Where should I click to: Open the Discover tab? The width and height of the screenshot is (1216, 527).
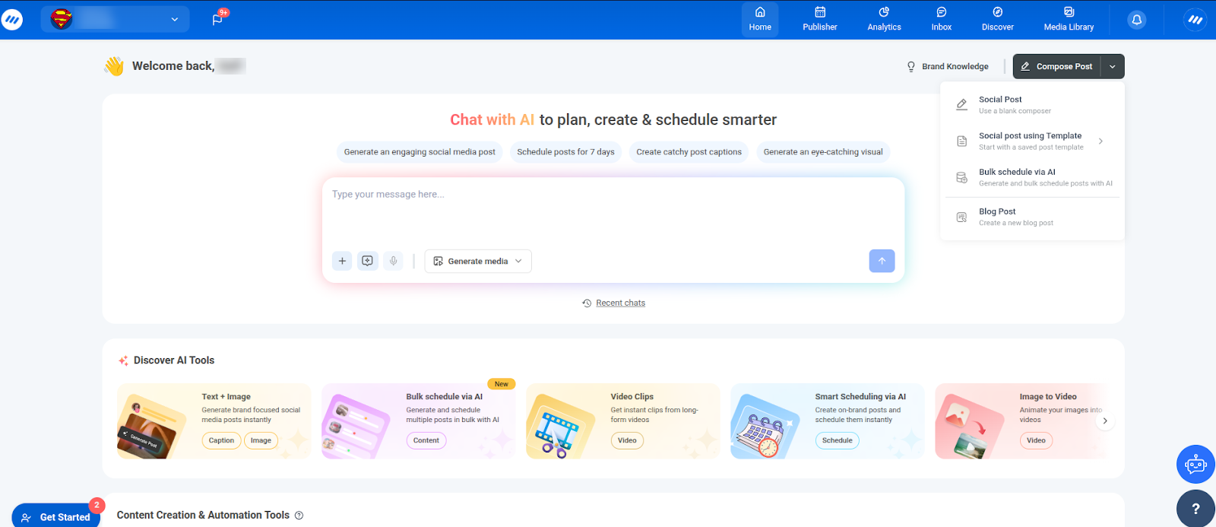pos(998,20)
